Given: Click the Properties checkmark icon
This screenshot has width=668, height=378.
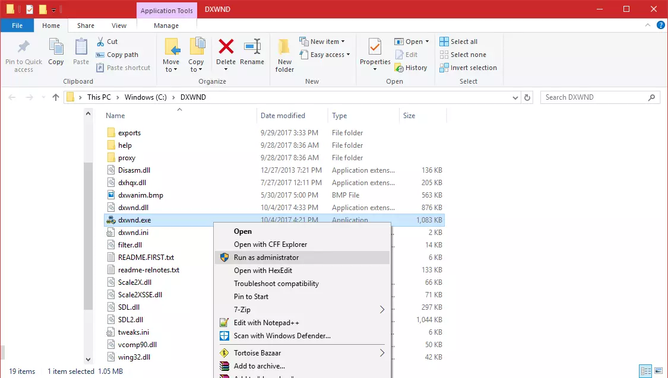Looking at the screenshot, I should [x=375, y=46].
